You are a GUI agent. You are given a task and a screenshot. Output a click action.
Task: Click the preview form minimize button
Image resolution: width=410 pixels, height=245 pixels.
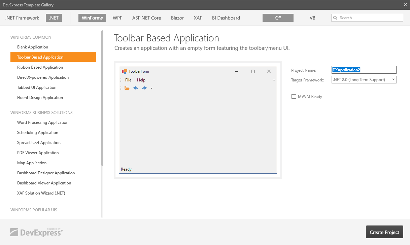[x=237, y=71]
